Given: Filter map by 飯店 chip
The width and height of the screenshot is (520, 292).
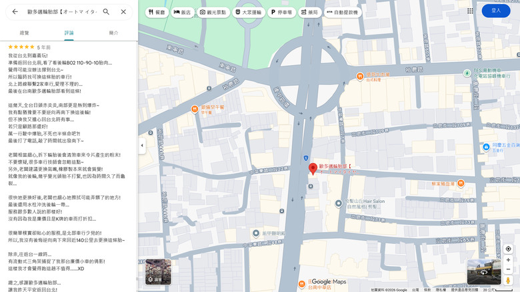Looking at the screenshot, I should (183, 12).
